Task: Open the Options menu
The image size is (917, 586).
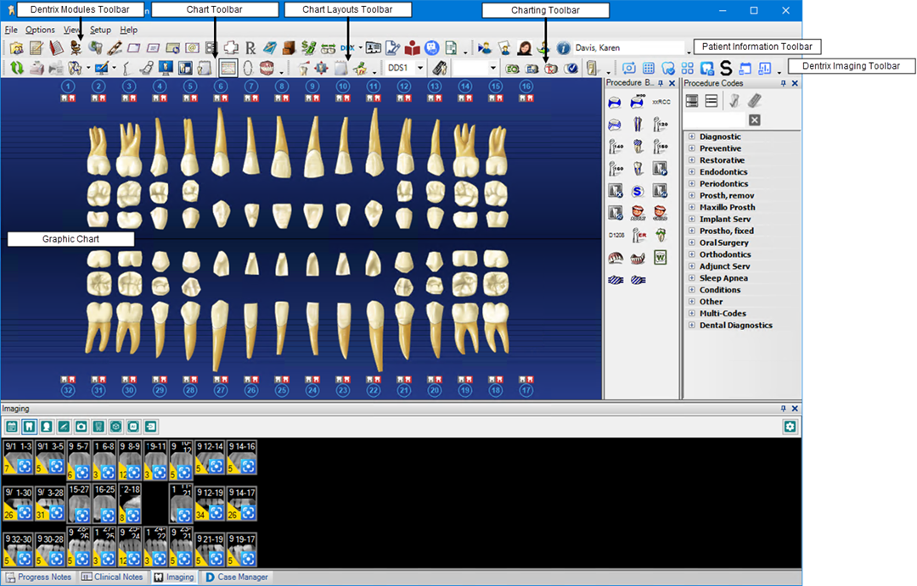Action: pos(40,30)
